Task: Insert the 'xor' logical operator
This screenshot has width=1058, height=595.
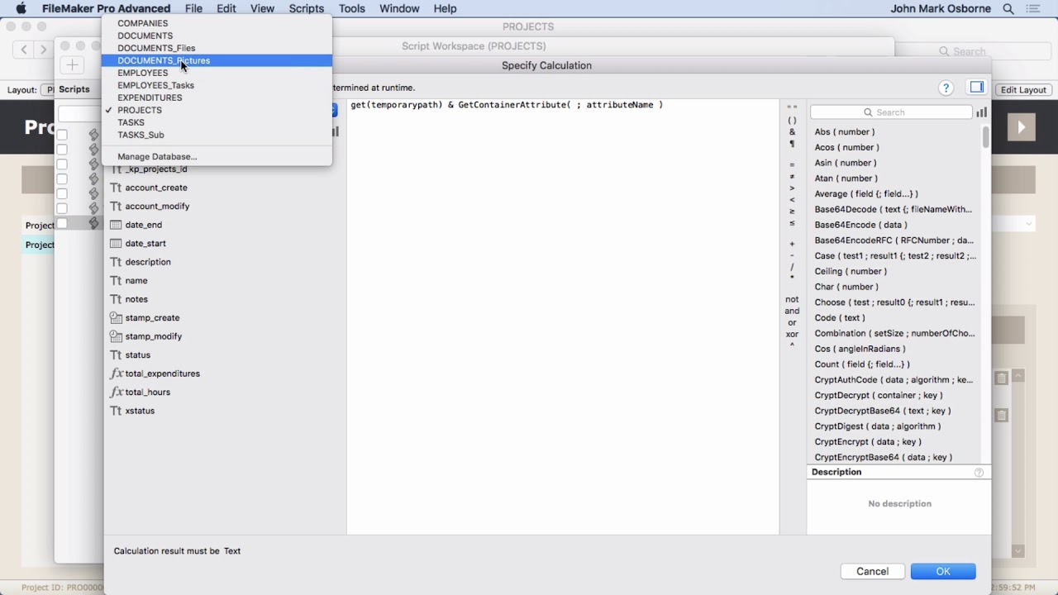Action: [792, 334]
